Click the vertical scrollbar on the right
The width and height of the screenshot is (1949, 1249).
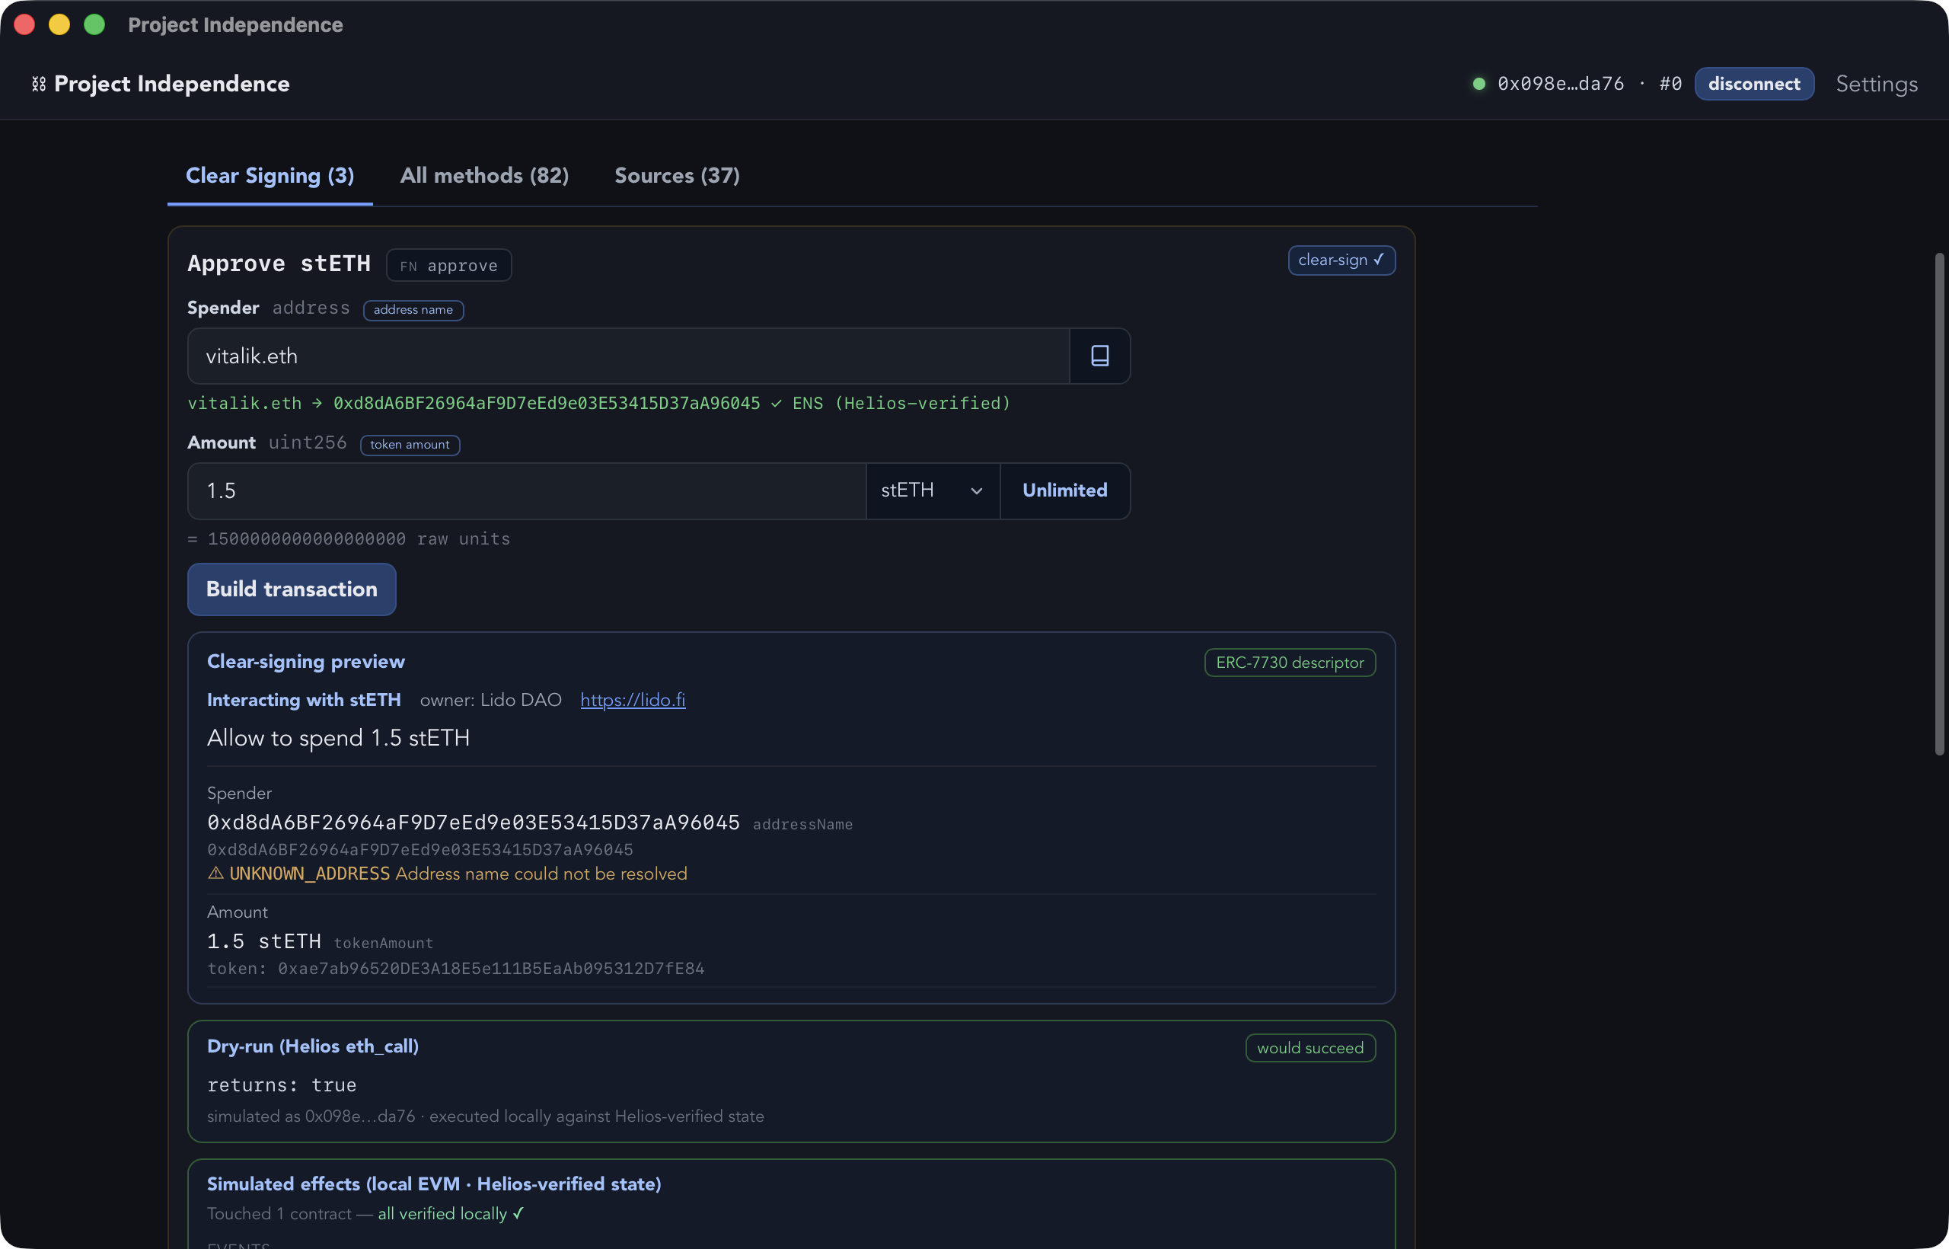pyautogui.click(x=1940, y=503)
